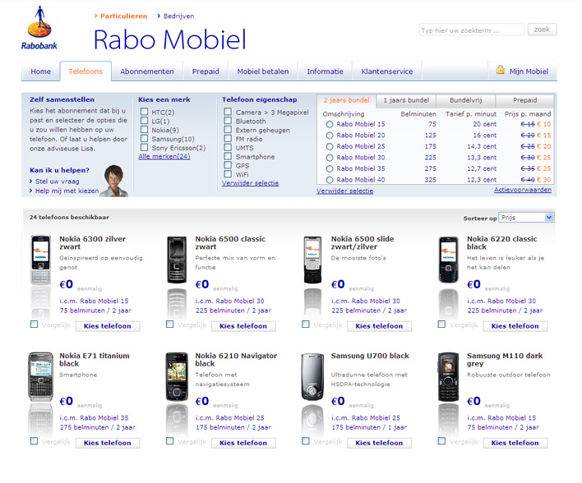Screen dimensions: 582x483
Task: Tick the Sony Ericsson(2) brand checkbox
Action: 145,147
